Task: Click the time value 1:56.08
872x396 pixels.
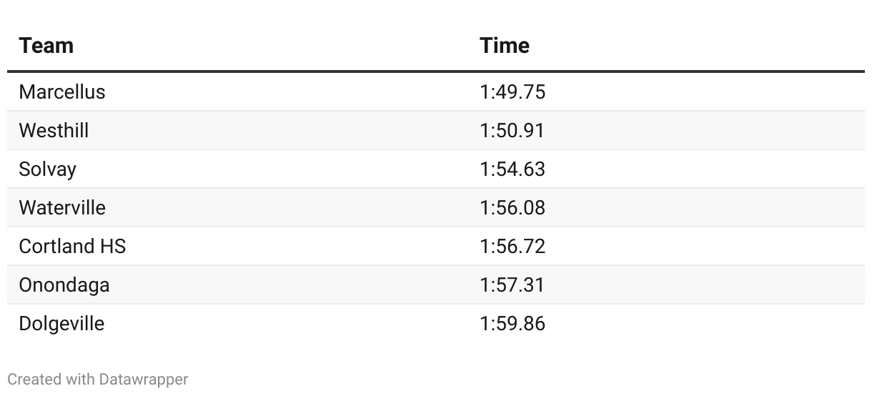Action: 512,208
